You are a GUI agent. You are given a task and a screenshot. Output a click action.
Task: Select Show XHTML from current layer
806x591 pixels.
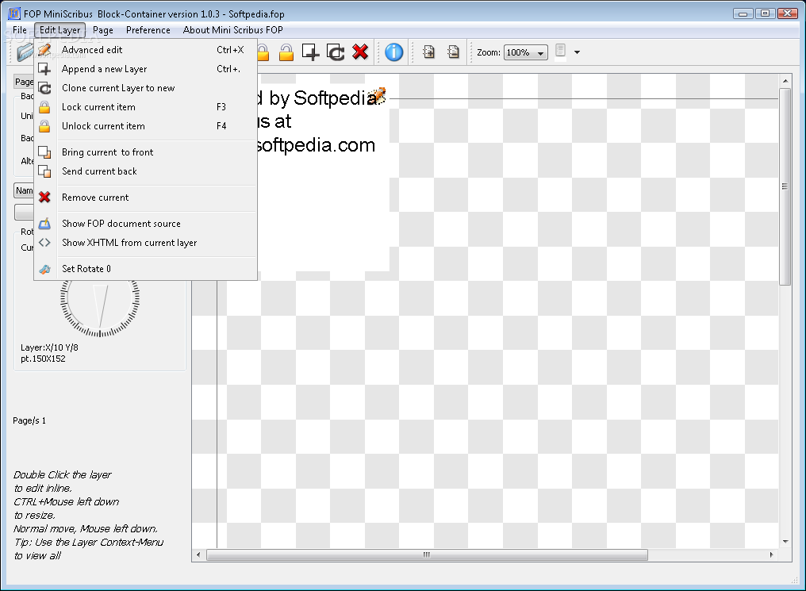[x=145, y=243]
